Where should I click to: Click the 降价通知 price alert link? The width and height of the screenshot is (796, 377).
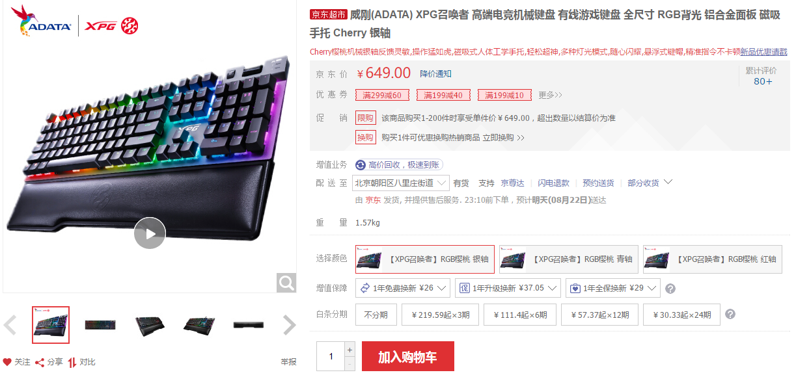435,74
